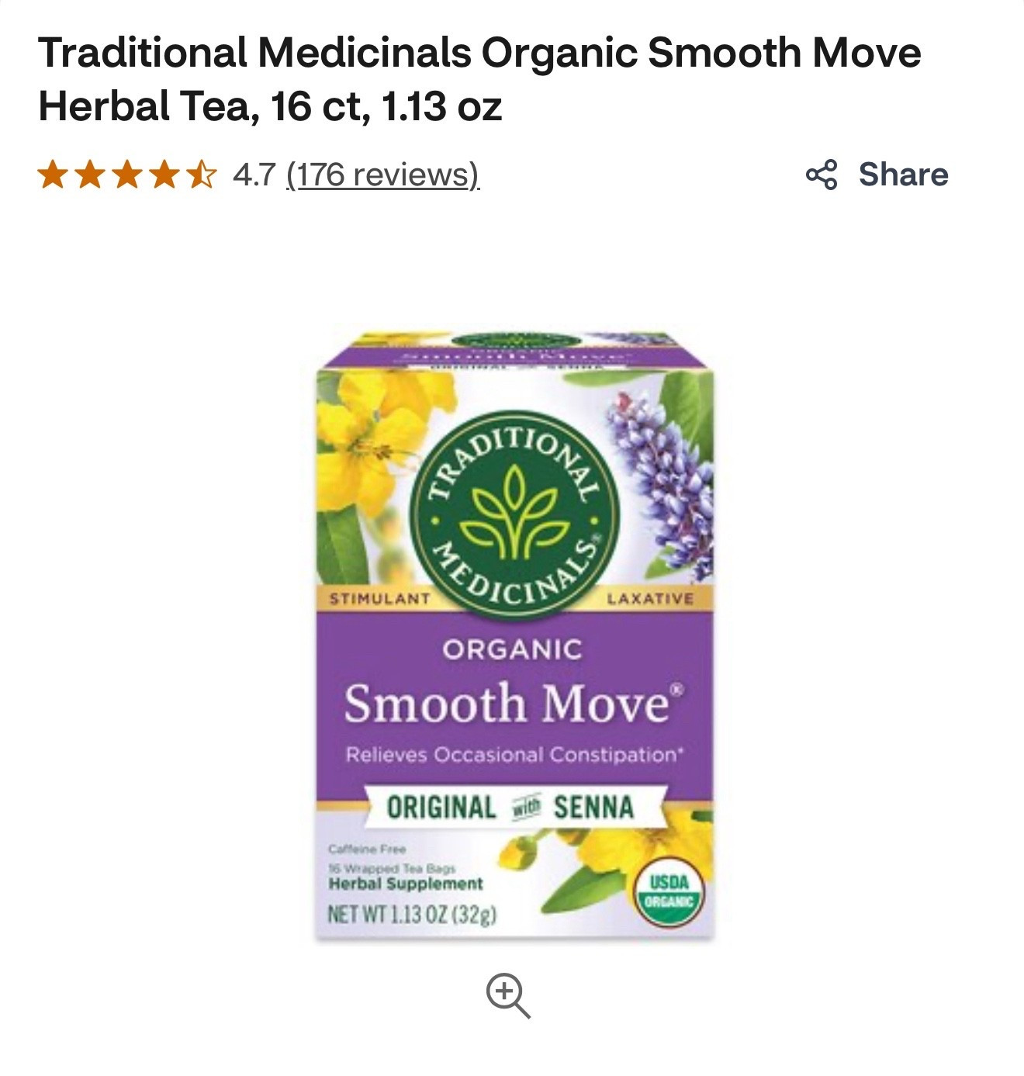1024x1076 pixels.
Task: Click the second orange rating star
Action: click(x=90, y=175)
